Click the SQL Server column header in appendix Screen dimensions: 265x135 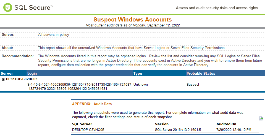(x=82, y=124)
